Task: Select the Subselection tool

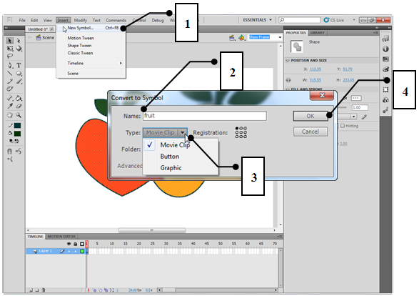Action: point(19,41)
